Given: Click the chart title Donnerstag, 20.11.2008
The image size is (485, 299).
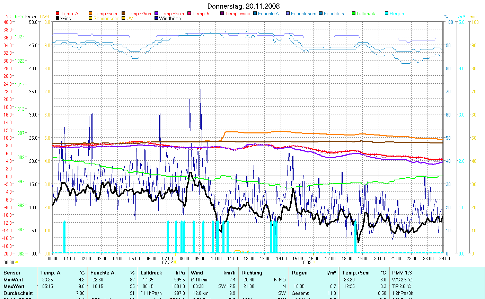Looking at the screenshot, I should [x=243, y=6].
